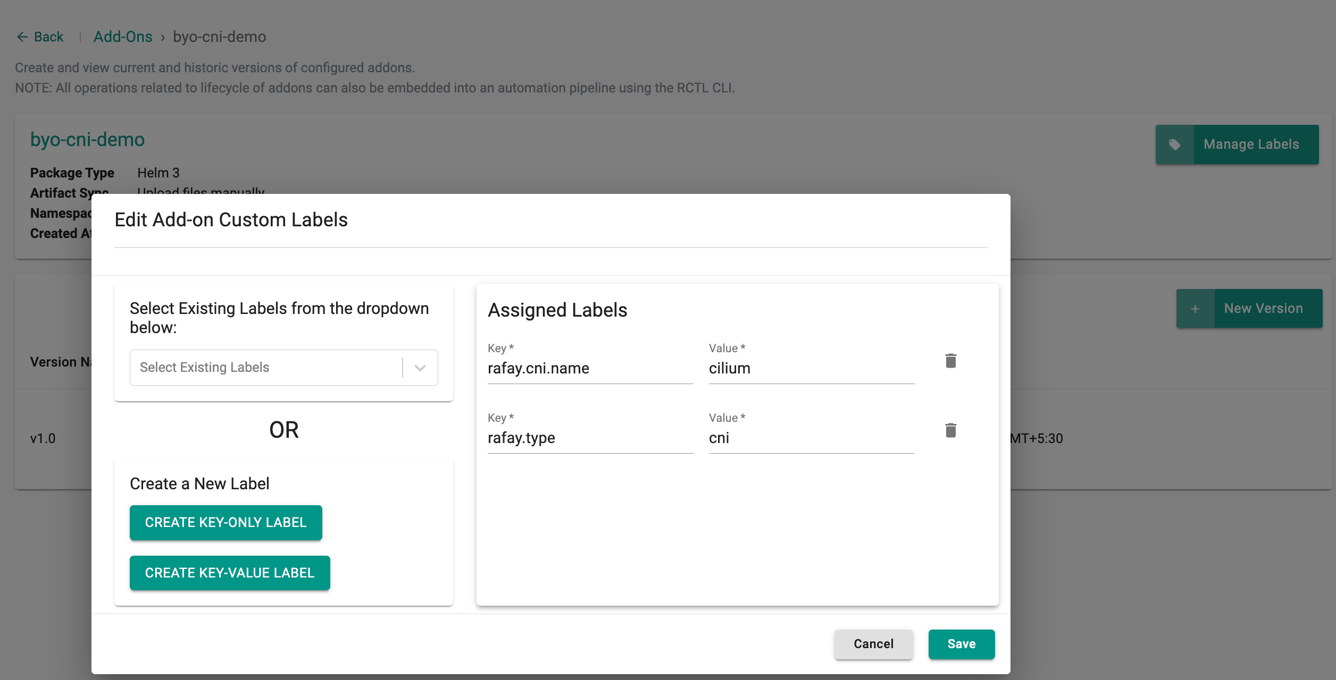Go back using the Back link
The height and width of the screenshot is (680, 1336).
(48, 37)
